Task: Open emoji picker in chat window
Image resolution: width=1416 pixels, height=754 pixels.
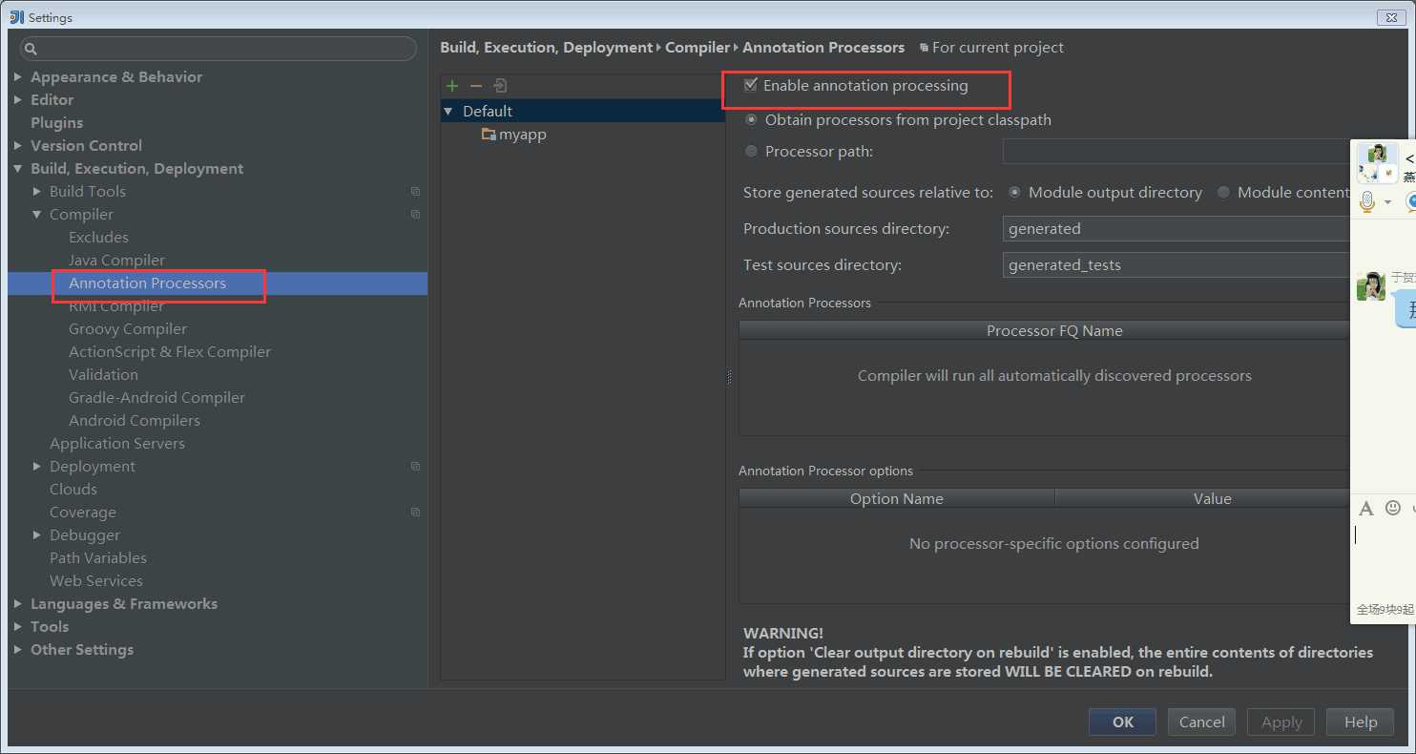Action: point(1393,508)
